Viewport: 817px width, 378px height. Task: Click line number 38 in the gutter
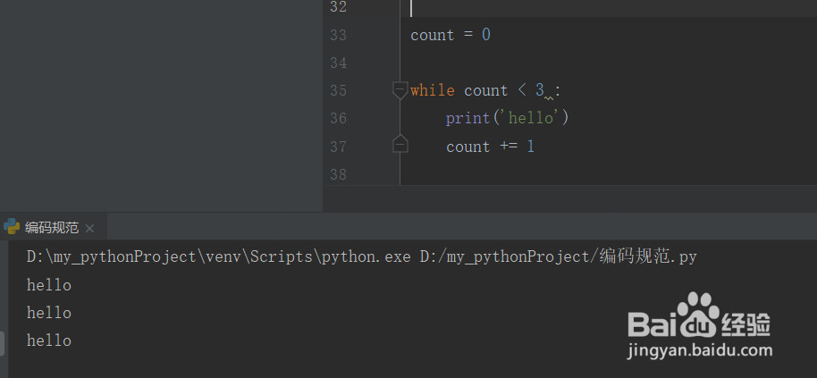[338, 173]
